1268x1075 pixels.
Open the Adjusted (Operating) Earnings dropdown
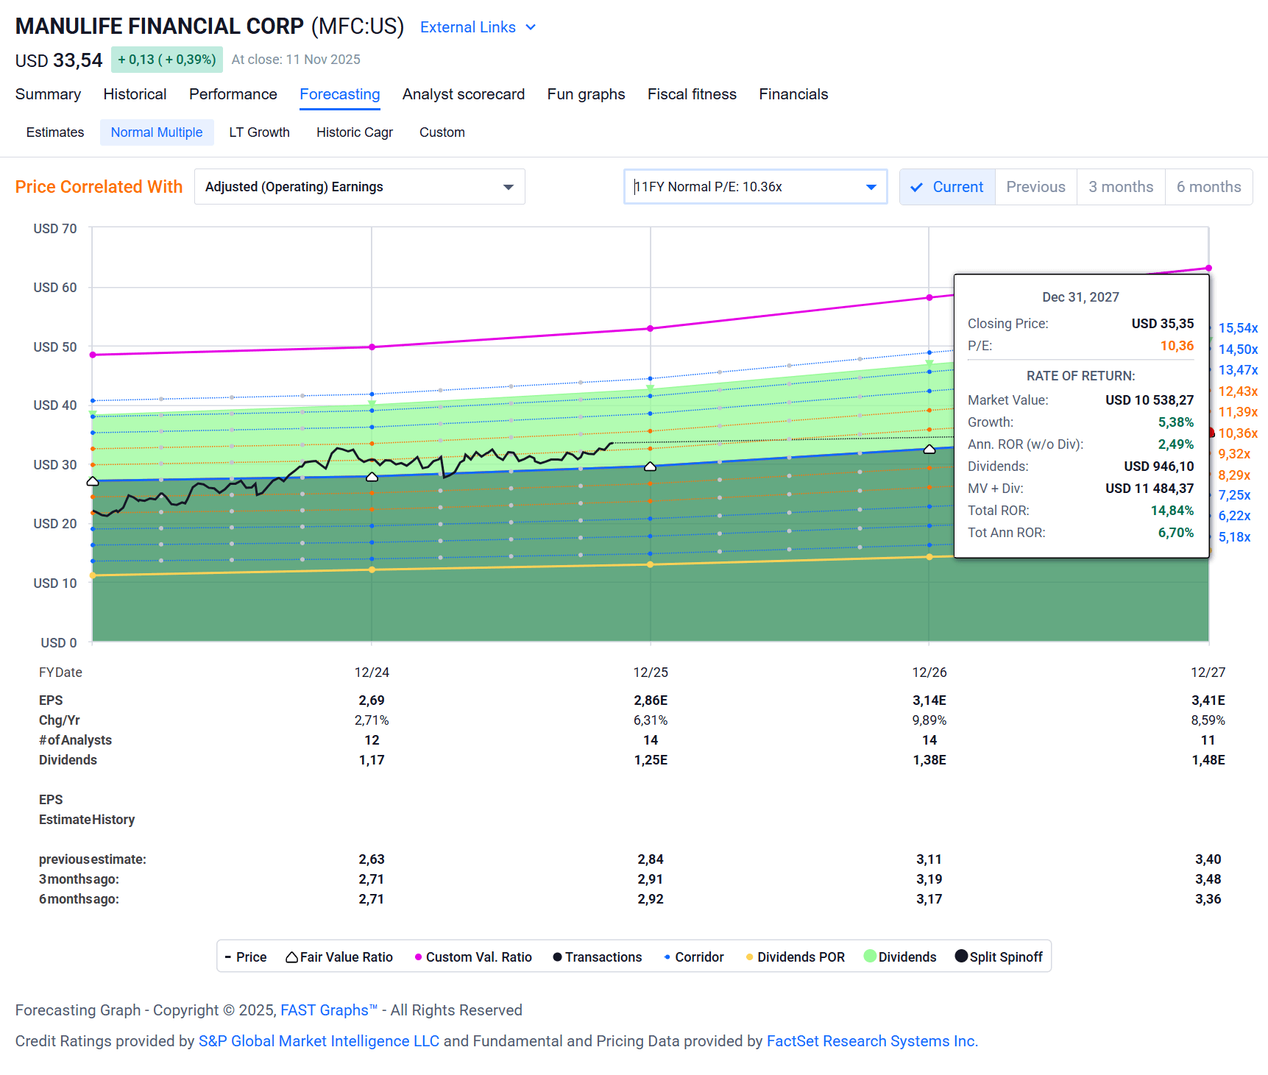359,187
